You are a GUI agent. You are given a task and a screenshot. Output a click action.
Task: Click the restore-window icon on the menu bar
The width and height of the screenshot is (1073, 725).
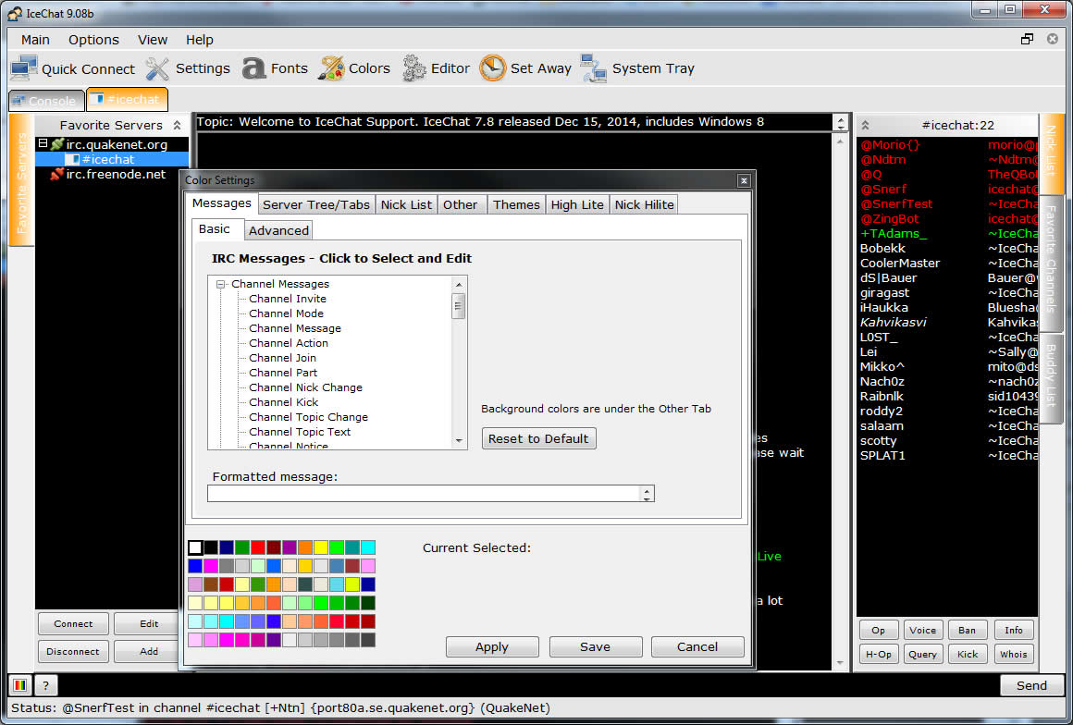[x=1027, y=39]
